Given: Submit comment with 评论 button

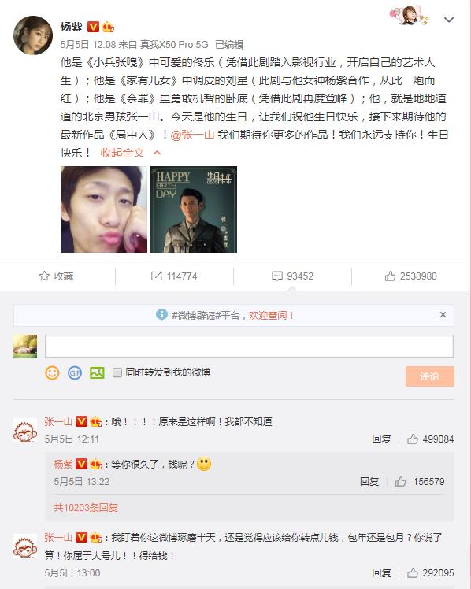Looking at the screenshot, I should point(430,376).
